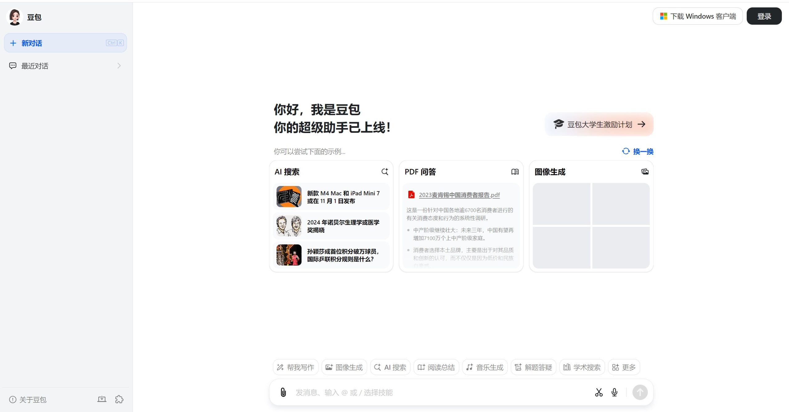Viewport: 789px width, 412px height.
Task: Click the 登录 button
Action: [x=764, y=16]
